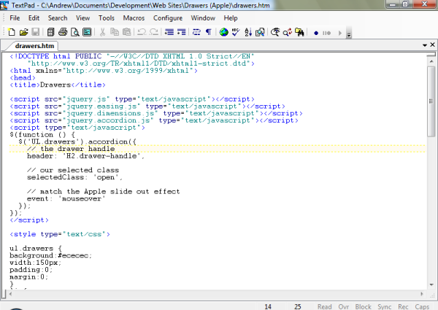Play back the recorded macro
This screenshot has height=310, width=438.
pyautogui.click(x=340, y=33)
